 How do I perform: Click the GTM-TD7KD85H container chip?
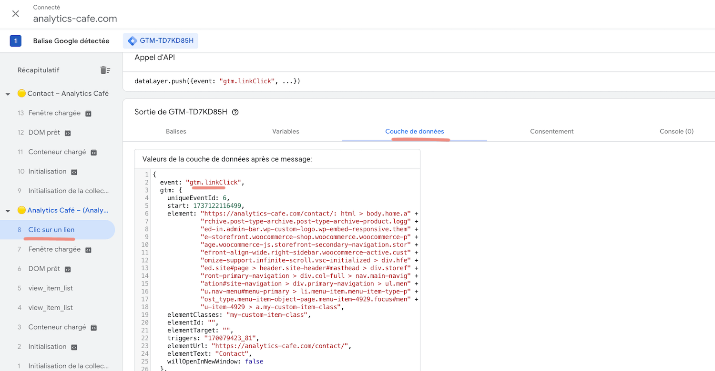pyautogui.click(x=161, y=41)
